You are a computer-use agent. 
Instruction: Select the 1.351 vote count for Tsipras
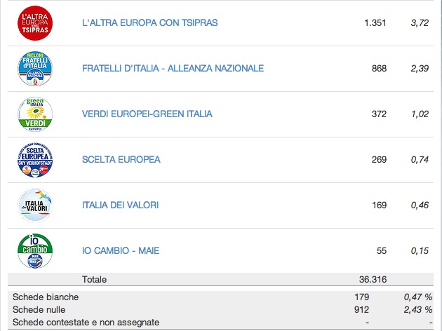click(375, 23)
